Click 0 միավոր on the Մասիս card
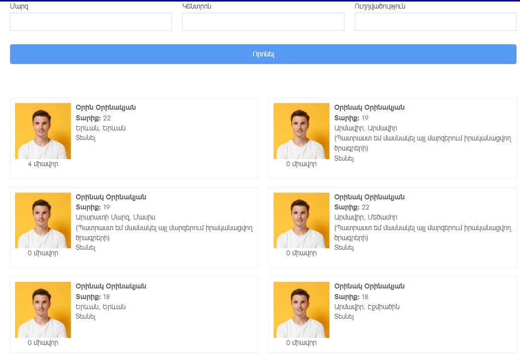520x357 pixels. [x=43, y=253]
